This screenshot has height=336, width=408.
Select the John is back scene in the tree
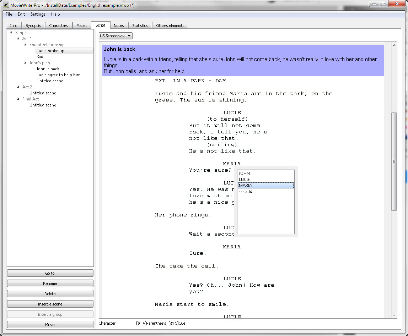click(x=48, y=68)
